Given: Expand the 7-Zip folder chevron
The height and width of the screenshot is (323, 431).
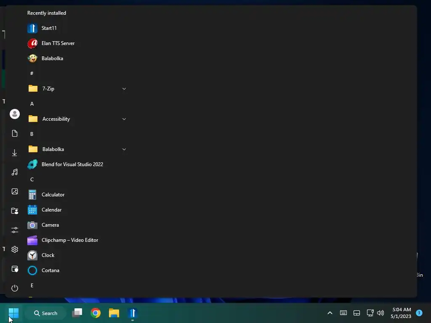Looking at the screenshot, I should (x=124, y=89).
